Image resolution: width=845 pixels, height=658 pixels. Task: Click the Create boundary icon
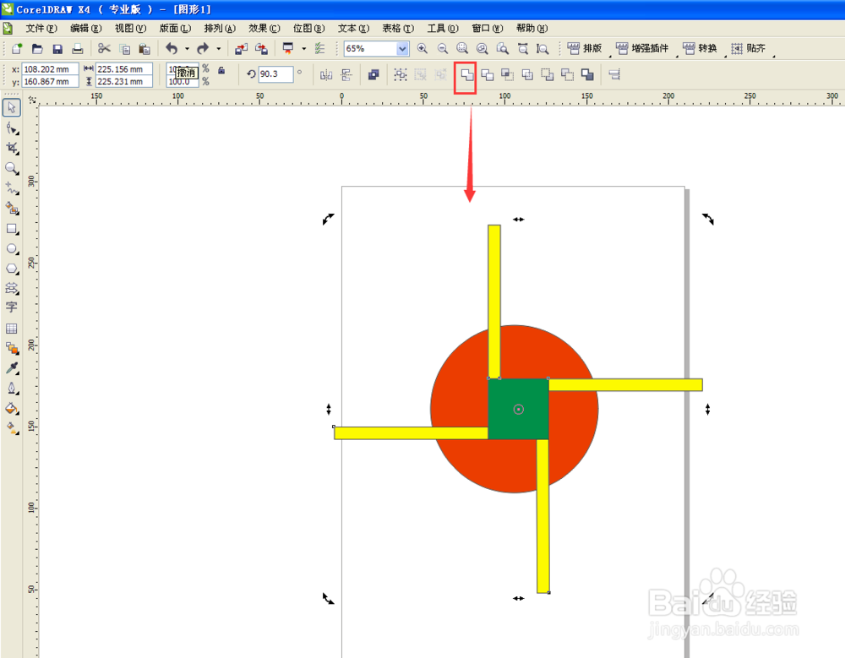(x=587, y=75)
